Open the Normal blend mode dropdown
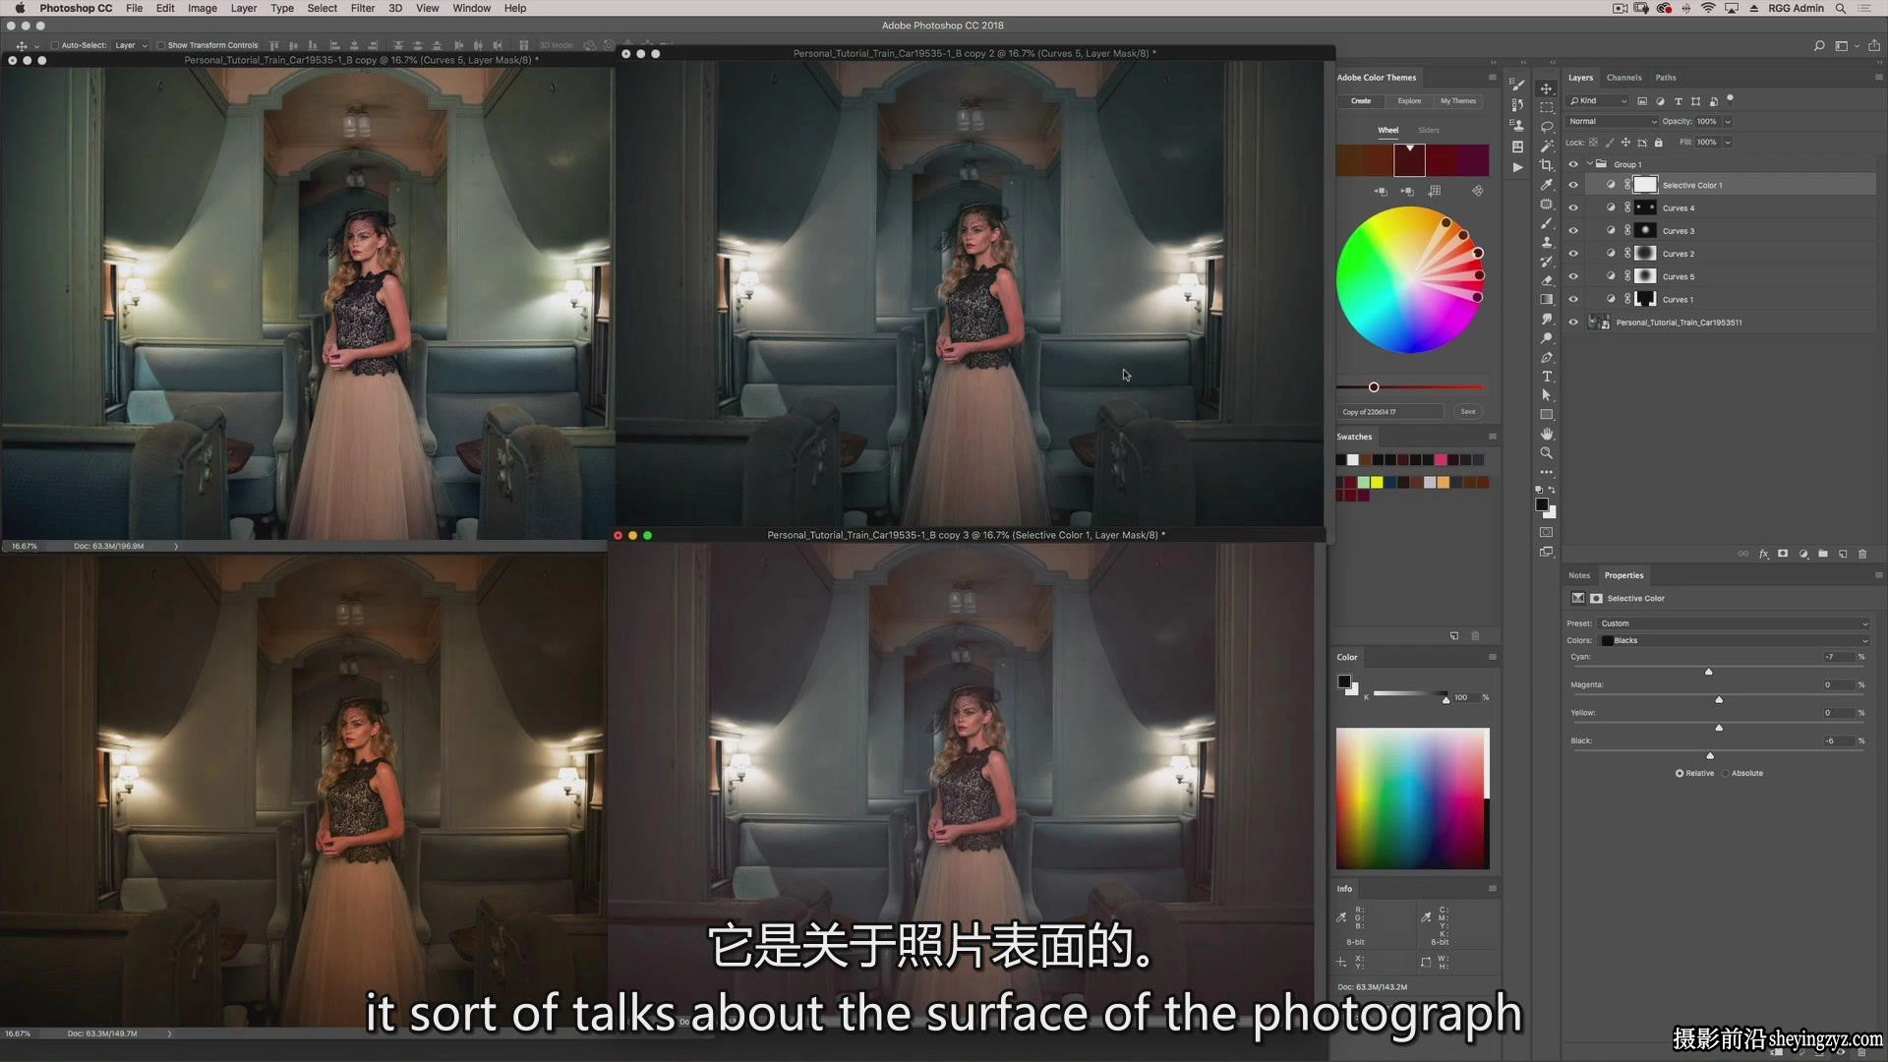Viewport: 1888px width, 1062px height. pos(1613,122)
